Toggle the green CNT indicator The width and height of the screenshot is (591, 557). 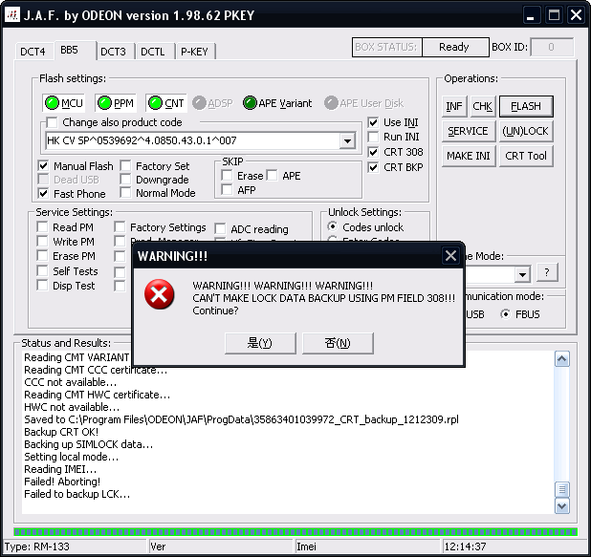tap(165, 103)
